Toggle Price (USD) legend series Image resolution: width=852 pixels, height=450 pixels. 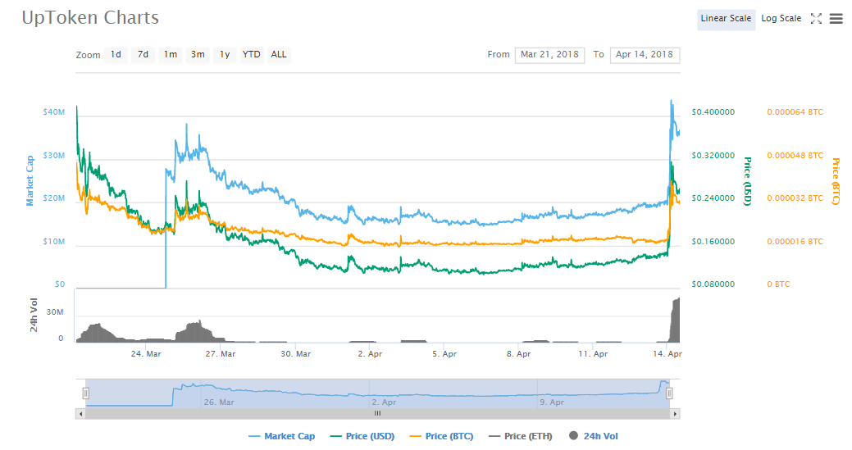362,436
